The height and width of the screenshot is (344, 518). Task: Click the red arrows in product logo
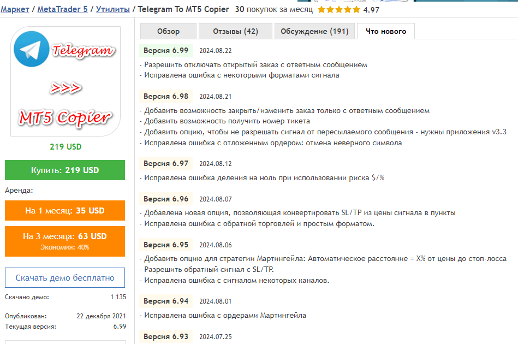(66, 88)
